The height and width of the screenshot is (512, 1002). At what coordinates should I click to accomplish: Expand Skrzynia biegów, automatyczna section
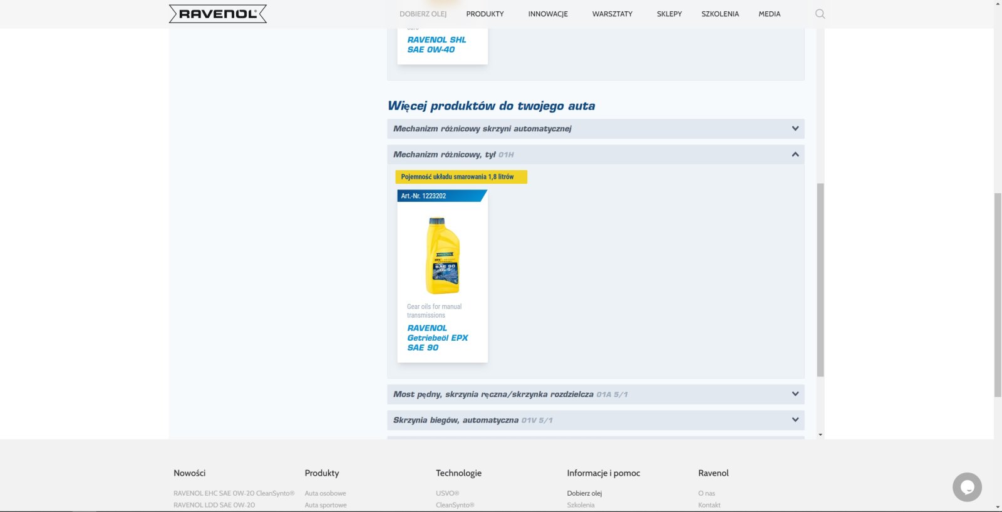596,420
